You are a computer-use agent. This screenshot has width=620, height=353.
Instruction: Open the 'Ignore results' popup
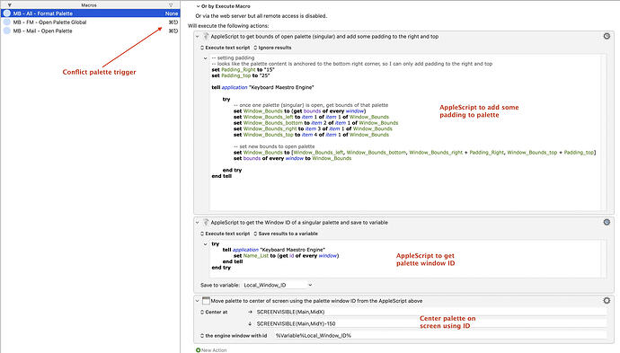point(272,48)
